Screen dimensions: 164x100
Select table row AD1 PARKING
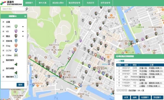[x=140, y=77]
